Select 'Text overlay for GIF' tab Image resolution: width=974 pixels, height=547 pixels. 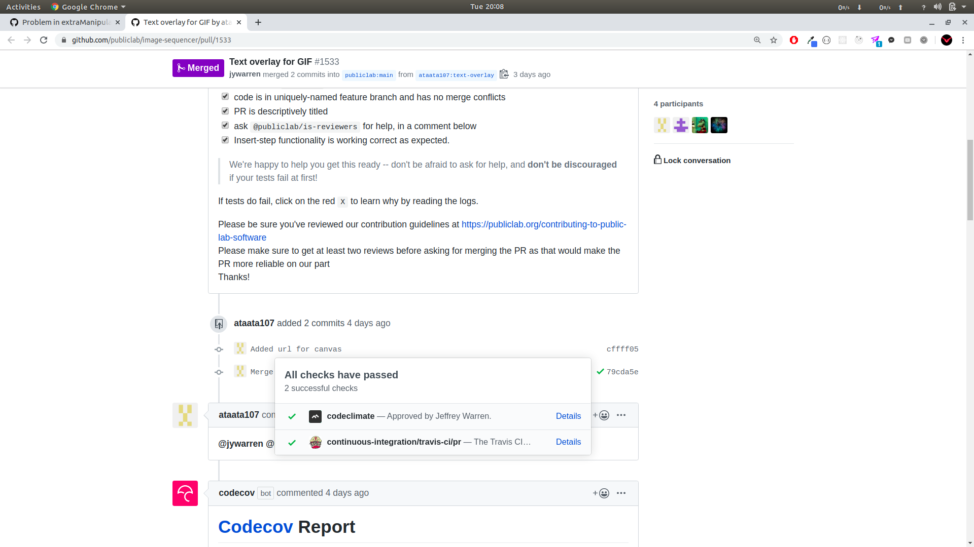186,22
